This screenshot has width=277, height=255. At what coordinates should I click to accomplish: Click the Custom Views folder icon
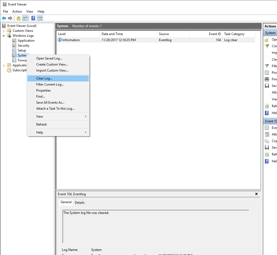tap(9, 31)
